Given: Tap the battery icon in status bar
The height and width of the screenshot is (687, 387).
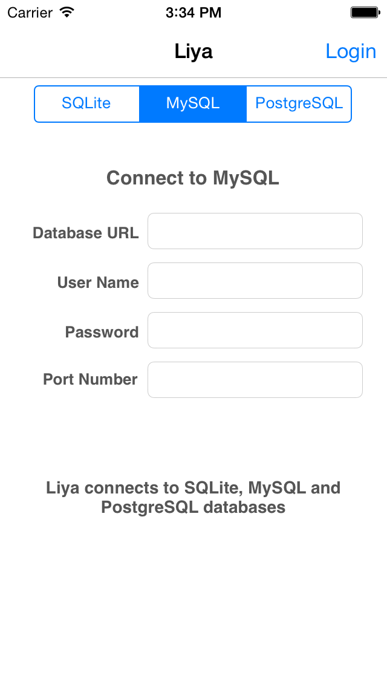Looking at the screenshot, I should [x=364, y=12].
